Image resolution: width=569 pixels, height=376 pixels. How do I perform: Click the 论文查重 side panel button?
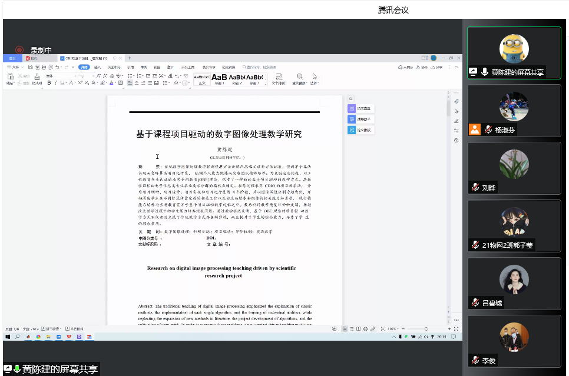click(361, 109)
